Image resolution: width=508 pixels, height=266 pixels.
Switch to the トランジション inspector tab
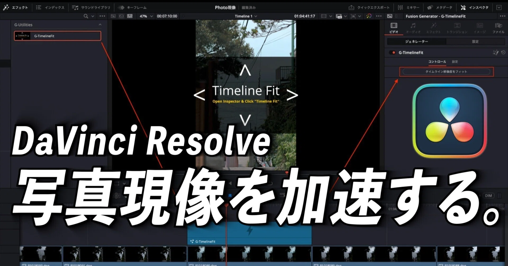click(457, 28)
